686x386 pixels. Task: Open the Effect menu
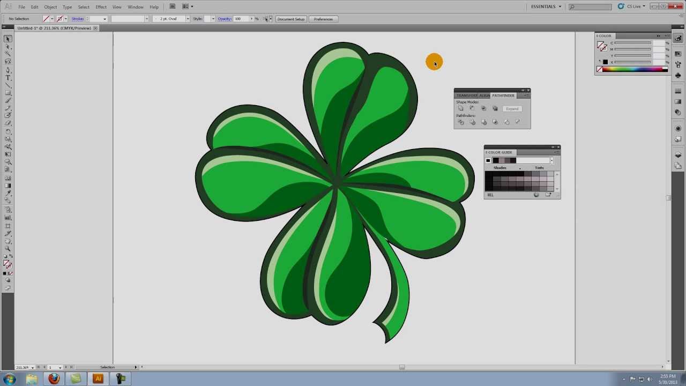click(x=101, y=7)
